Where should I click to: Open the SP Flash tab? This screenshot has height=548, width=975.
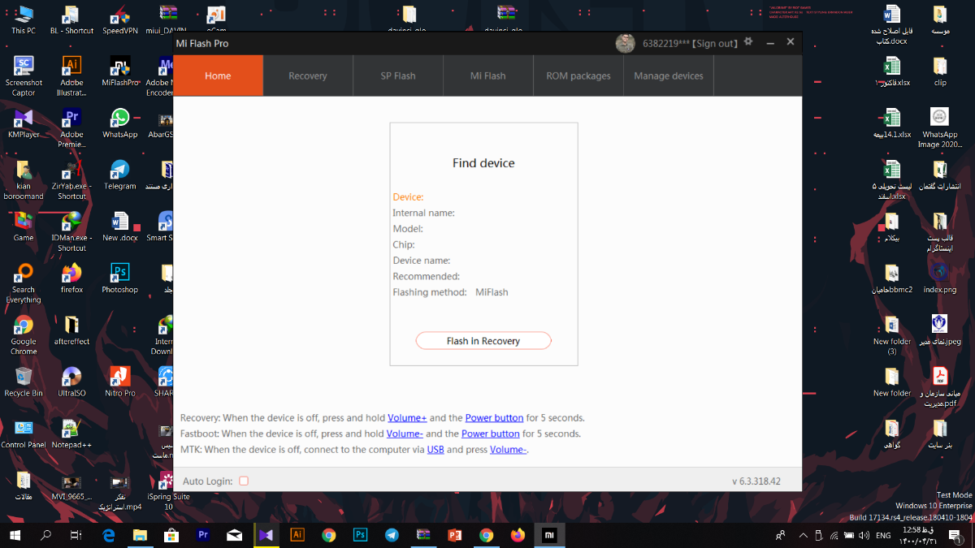(x=398, y=76)
